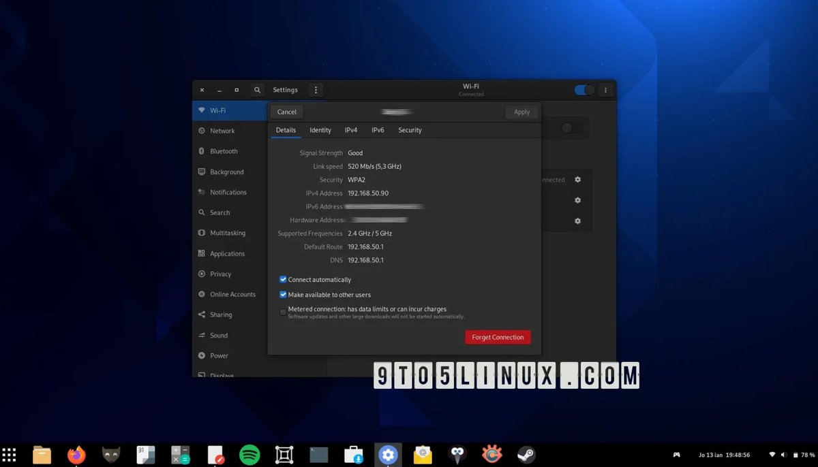
Task: Open GIMP from the dock
Action: pyautogui.click(x=110, y=454)
